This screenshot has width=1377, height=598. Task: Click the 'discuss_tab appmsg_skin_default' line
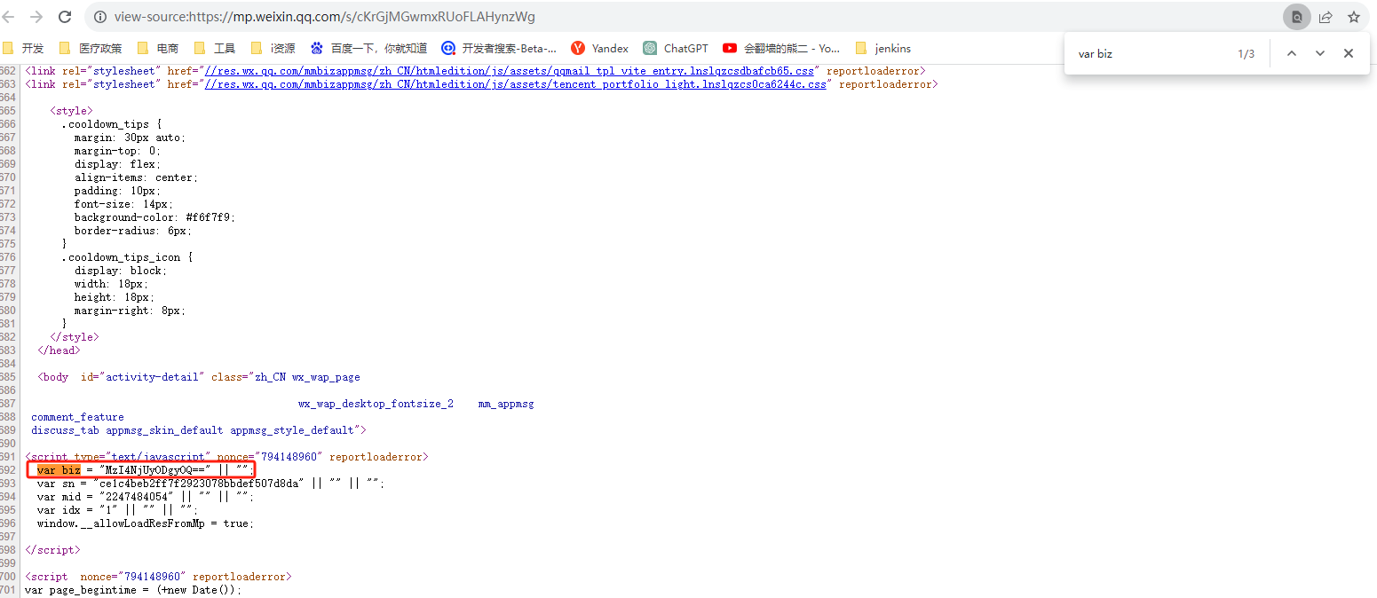(199, 430)
